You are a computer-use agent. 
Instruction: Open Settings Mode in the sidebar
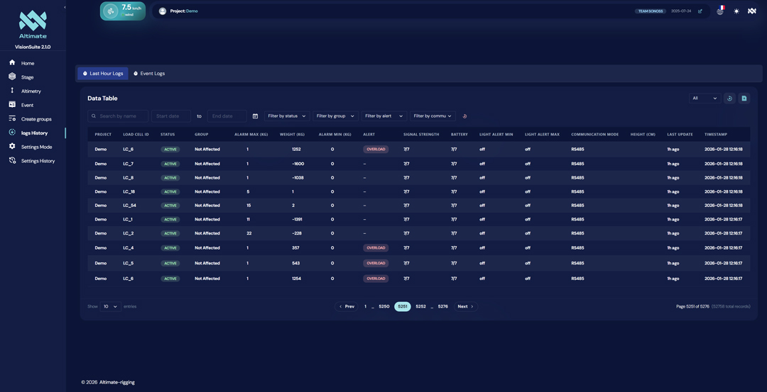[x=36, y=147]
